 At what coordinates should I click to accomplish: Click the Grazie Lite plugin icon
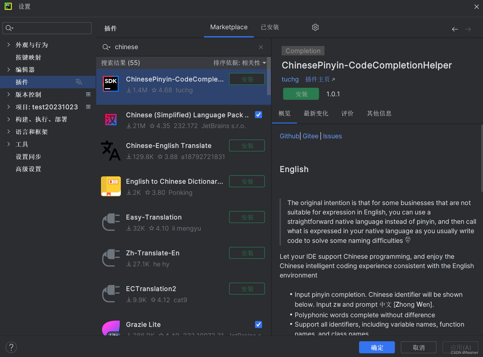point(111,328)
